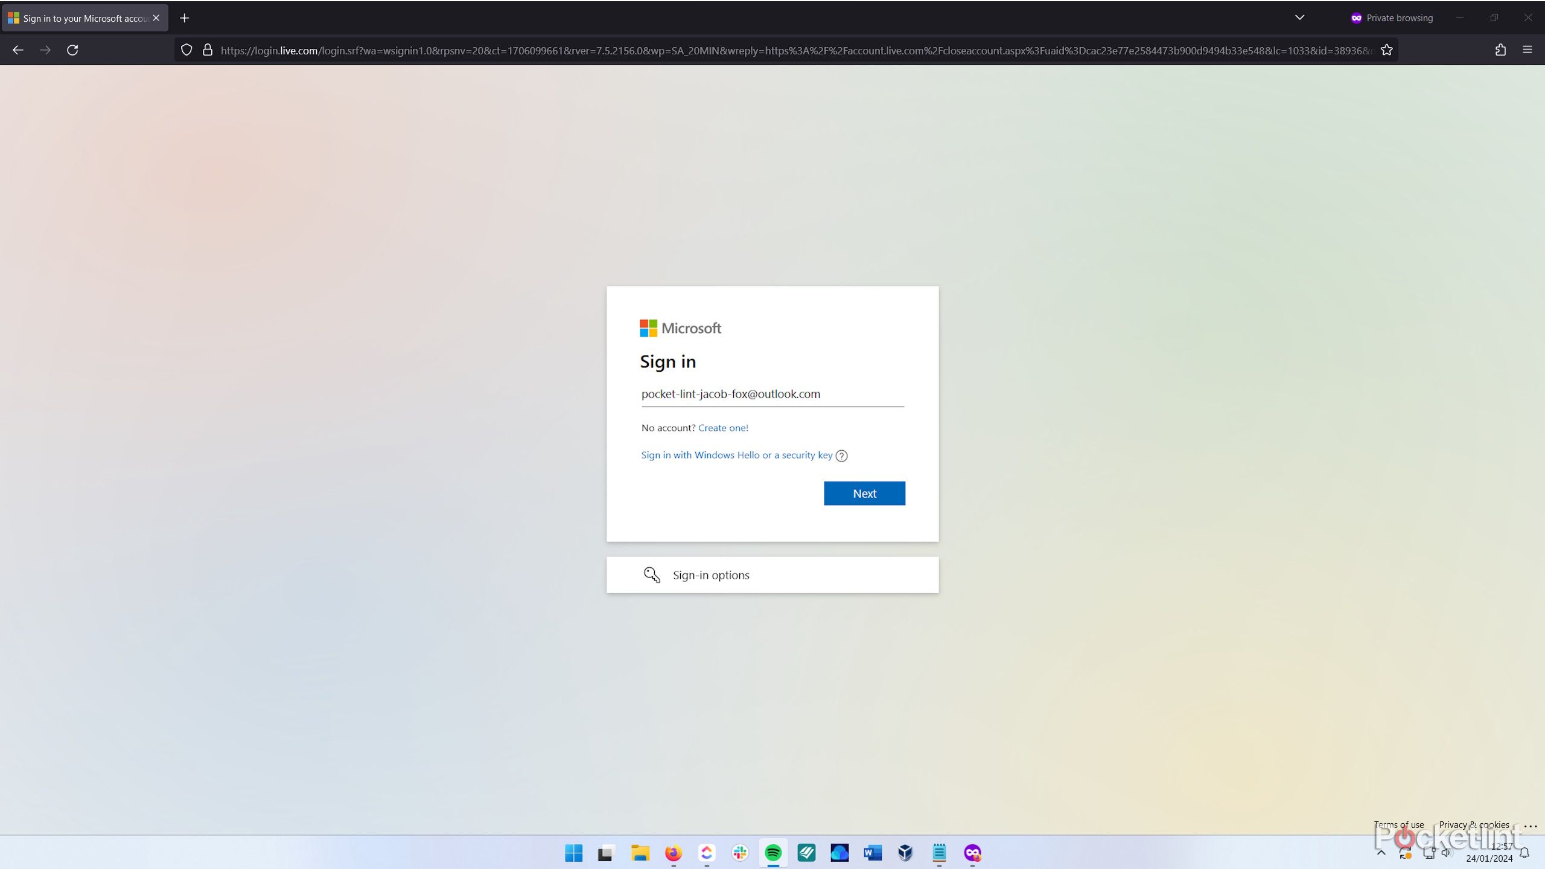Click the tracking protection shield icon
Image resolution: width=1545 pixels, height=869 pixels.
[186, 49]
